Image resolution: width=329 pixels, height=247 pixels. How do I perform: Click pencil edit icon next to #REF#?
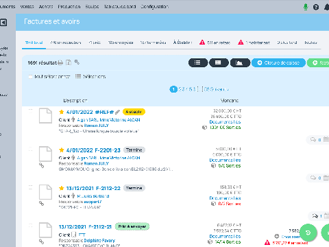click(117, 112)
